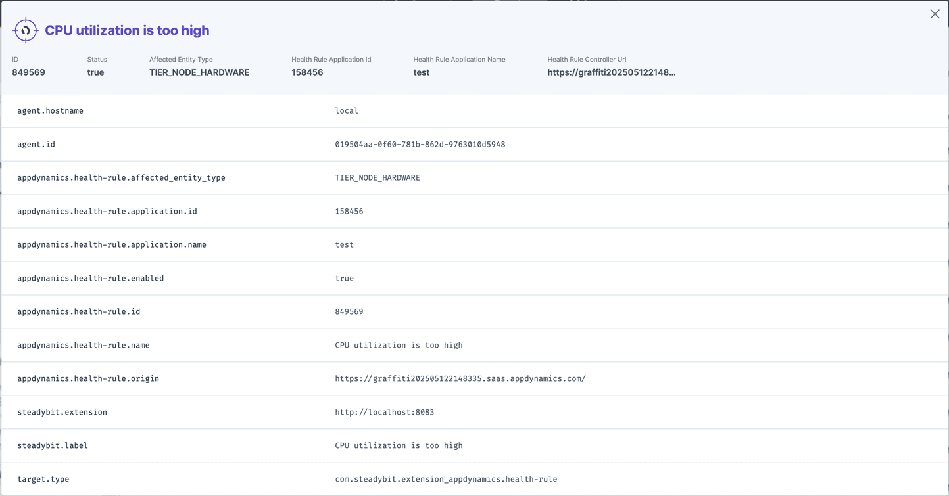Viewport: 949px width, 496px height.
Task: Open the truncated Health Rule Controller Url link
Action: coord(612,72)
